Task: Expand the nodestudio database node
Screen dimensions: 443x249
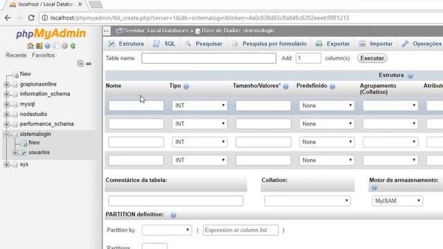Action: pos(6,114)
